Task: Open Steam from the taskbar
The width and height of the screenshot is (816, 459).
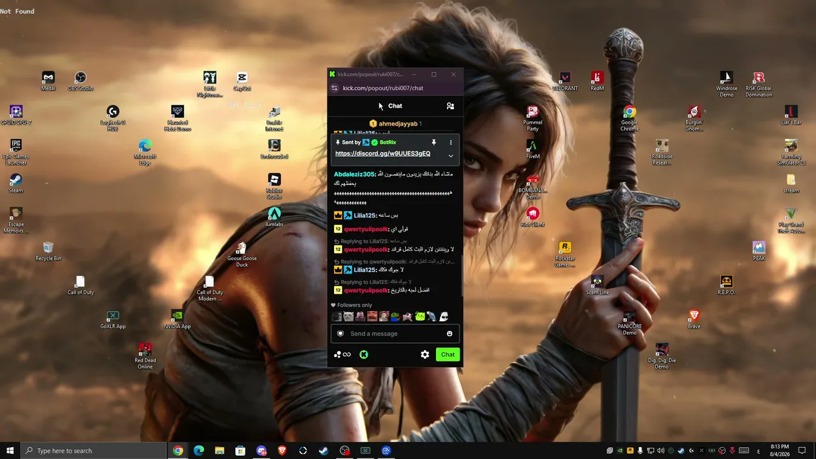Action: pos(324,451)
